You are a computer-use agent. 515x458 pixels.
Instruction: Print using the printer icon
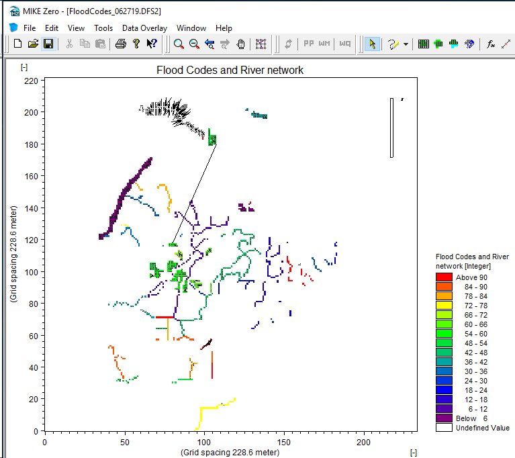tap(121, 44)
